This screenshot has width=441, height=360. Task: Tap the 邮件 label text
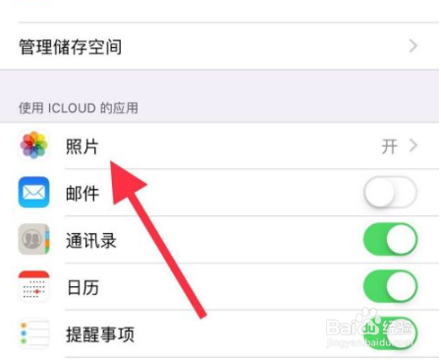(83, 193)
